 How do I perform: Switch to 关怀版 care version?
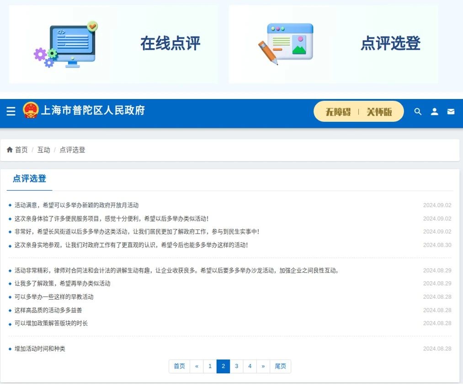(379, 112)
